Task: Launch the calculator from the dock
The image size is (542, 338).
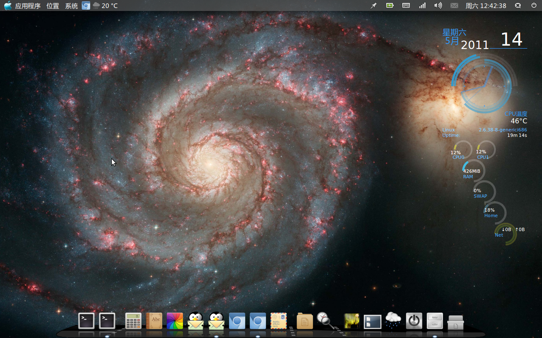Action: click(x=133, y=321)
